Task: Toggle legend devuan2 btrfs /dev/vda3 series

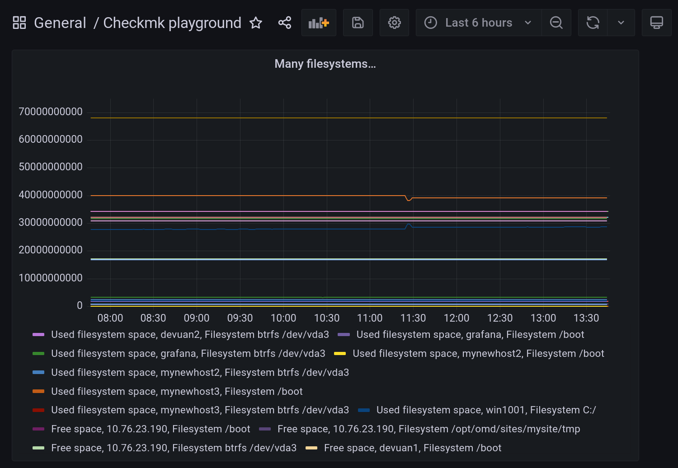Action: coord(190,335)
